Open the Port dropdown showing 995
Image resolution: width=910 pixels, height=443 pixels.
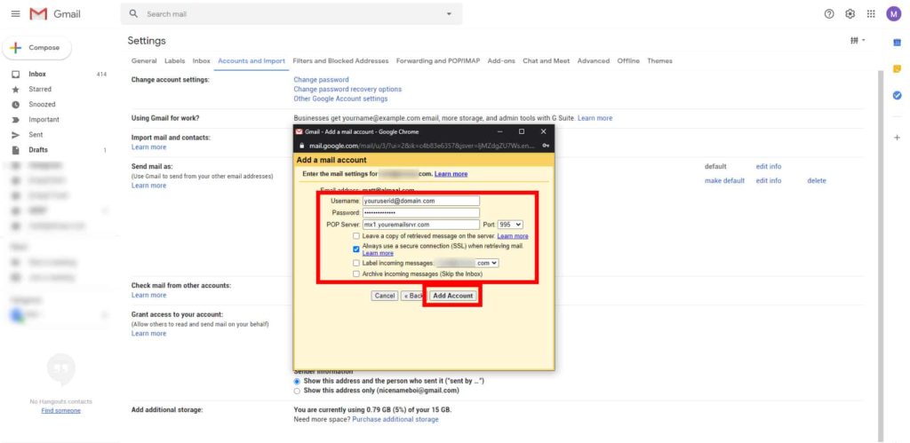tap(510, 225)
